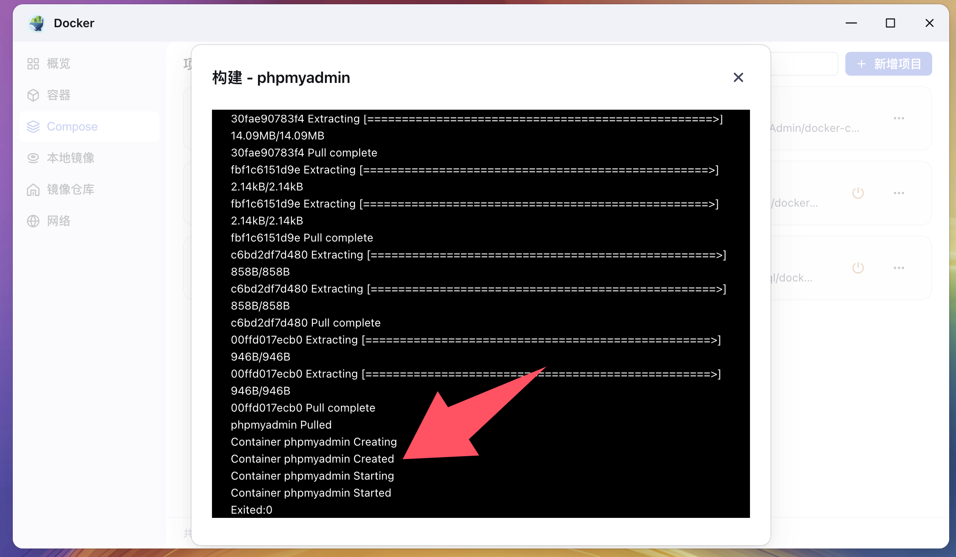Screen dimensions: 956x557
Task: Click the Docker whale app icon
Action: 37,23
